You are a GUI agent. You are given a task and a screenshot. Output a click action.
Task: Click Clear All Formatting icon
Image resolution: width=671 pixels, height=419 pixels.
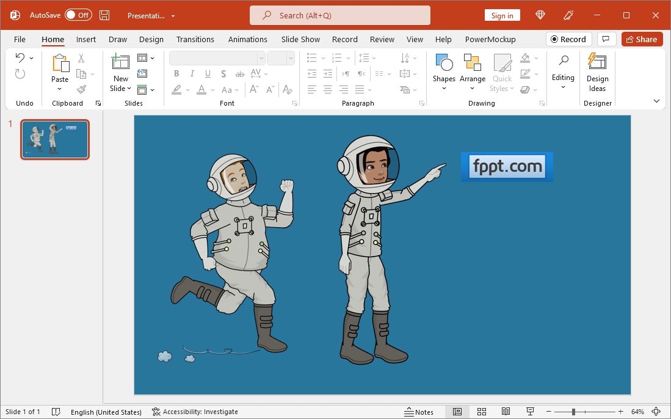click(287, 89)
